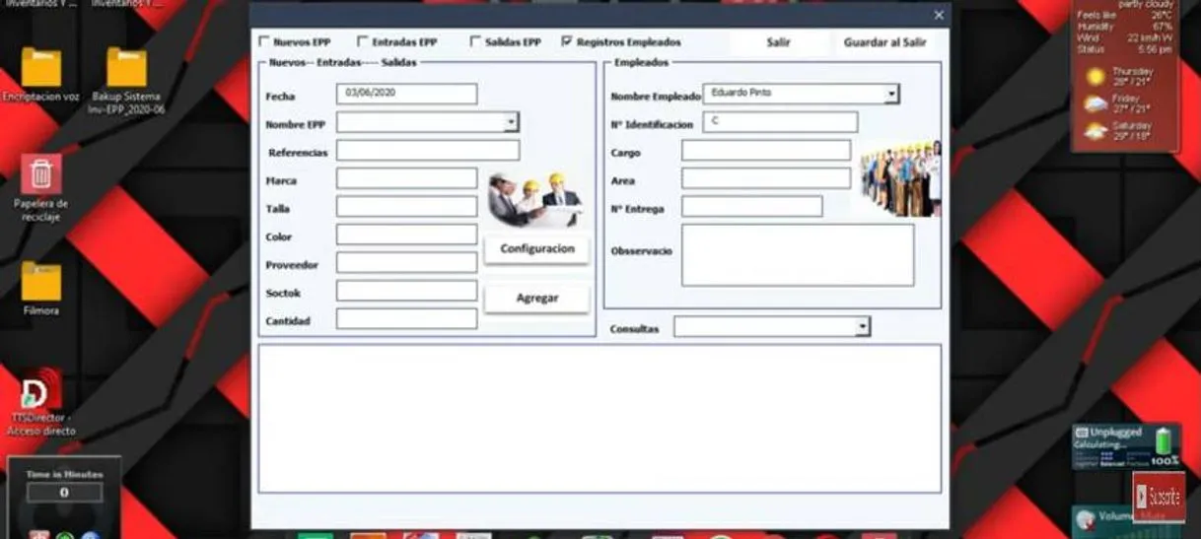This screenshot has width=1201, height=539.
Task: Click the Time in Minutes widget counter
Action: point(64,492)
